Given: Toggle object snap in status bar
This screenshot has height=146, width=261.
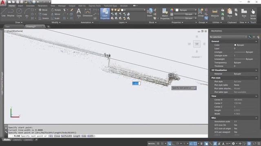Looking at the screenshot, I should [195, 144].
